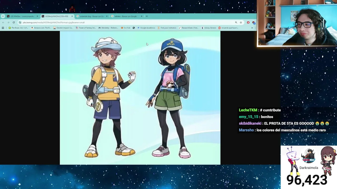This screenshot has height=189, width=337.
Task: Open the Mendeley Reference bookmark
Action: click(108, 28)
